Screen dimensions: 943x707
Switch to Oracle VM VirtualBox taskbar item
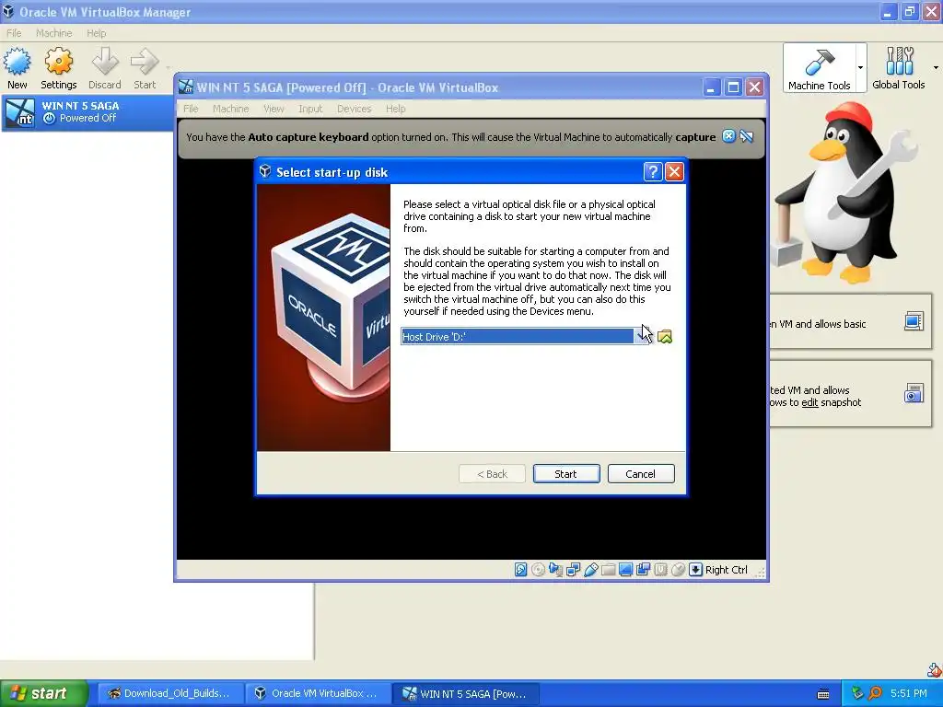316,693
